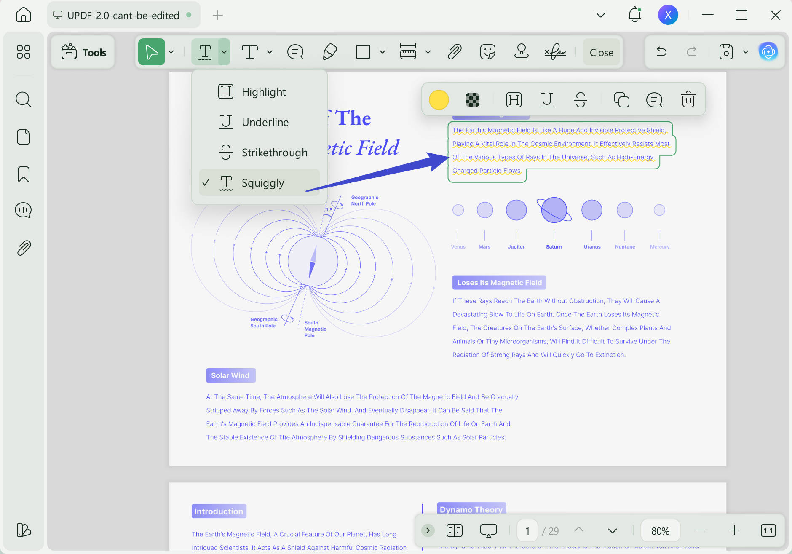This screenshot has width=792, height=554.
Task: Open the sticker tool
Action: pos(488,52)
